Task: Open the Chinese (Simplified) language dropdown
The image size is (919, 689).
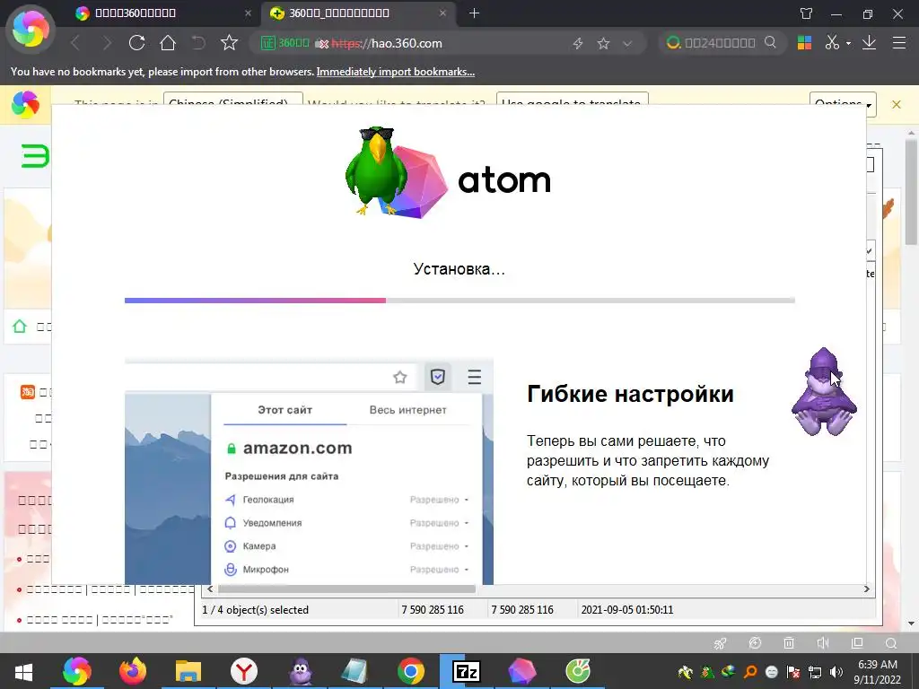Action: tap(232, 100)
